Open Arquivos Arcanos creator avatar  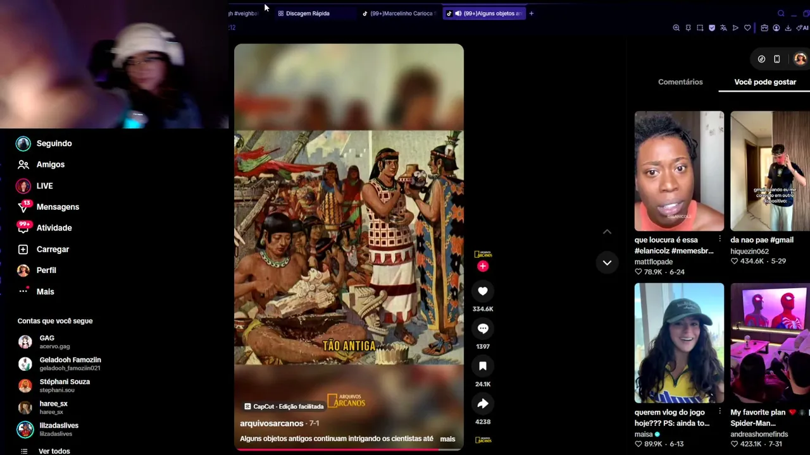coord(483,254)
